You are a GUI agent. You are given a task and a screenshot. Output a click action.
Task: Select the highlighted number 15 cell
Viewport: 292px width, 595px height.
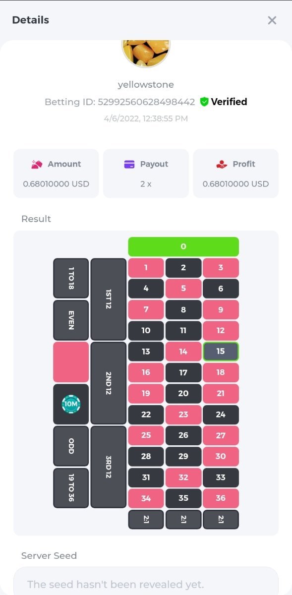(x=221, y=351)
